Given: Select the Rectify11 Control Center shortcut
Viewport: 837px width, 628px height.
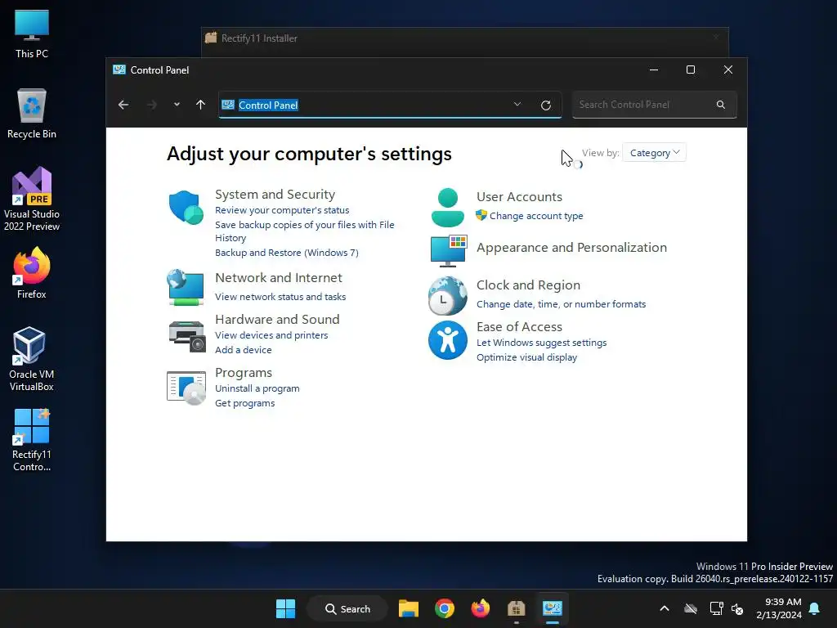Looking at the screenshot, I should (x=32, y=440).
